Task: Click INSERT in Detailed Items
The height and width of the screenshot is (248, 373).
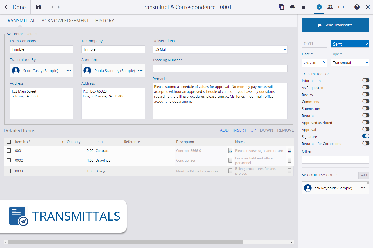Action: 239,130
